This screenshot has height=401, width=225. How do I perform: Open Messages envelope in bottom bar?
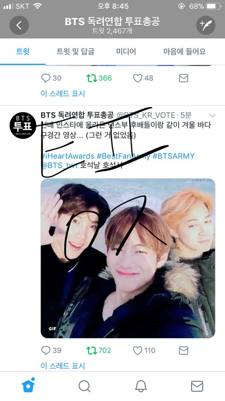(197, 386)
